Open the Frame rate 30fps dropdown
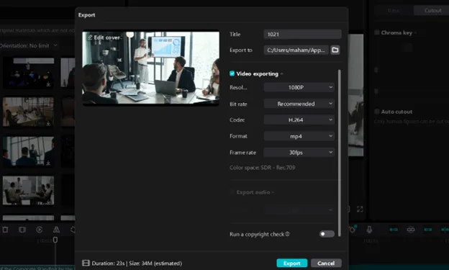The height and width of the screenshot is (270, 449). pos(299,153)
